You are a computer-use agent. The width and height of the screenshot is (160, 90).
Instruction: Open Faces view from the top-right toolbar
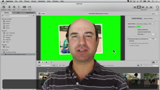[x=147, y=7]
